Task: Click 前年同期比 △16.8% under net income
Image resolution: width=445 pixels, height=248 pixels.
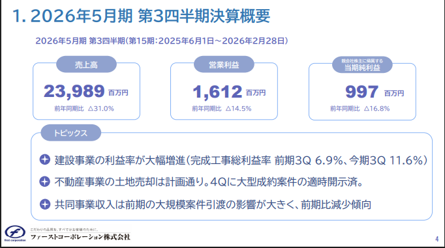Action: click(x=360, y=109)
